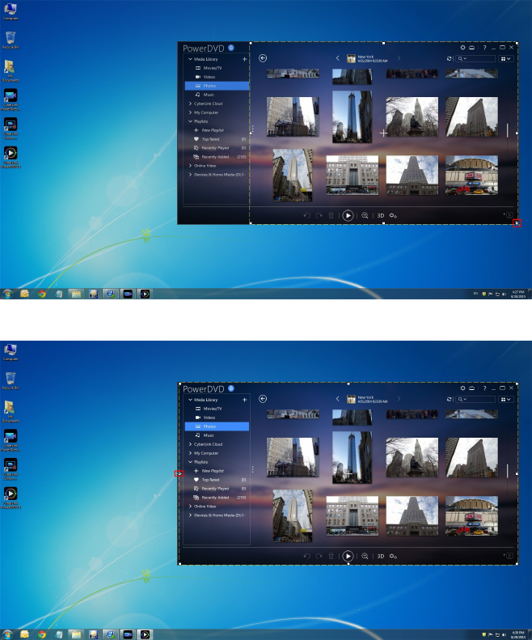The width and height of the screenshot is (532, 640).
Task: Click the trash delete icon in upper PowerDVD window
Action: [x=331, y=215]
